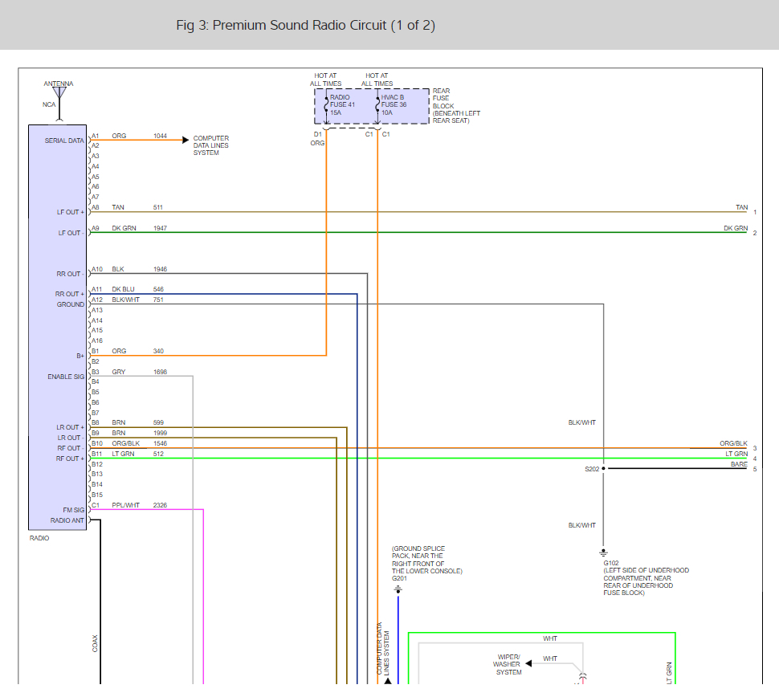Click the G102 ground symbol
Image resolution: width=779 pixels, height=693 pixels.
[x=603, y=552]
